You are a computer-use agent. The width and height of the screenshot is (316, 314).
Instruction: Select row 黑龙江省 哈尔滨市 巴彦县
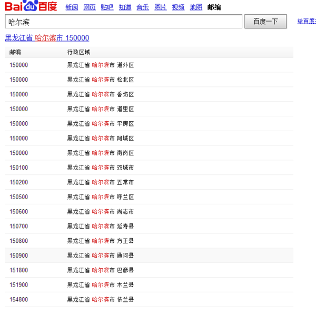pyautogui.click(x=149, y=270)
